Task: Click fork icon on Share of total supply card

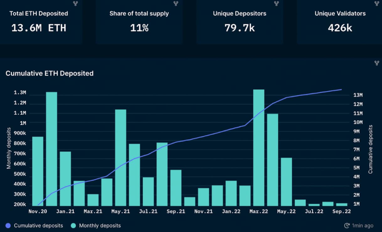Action: click(176, 3)
